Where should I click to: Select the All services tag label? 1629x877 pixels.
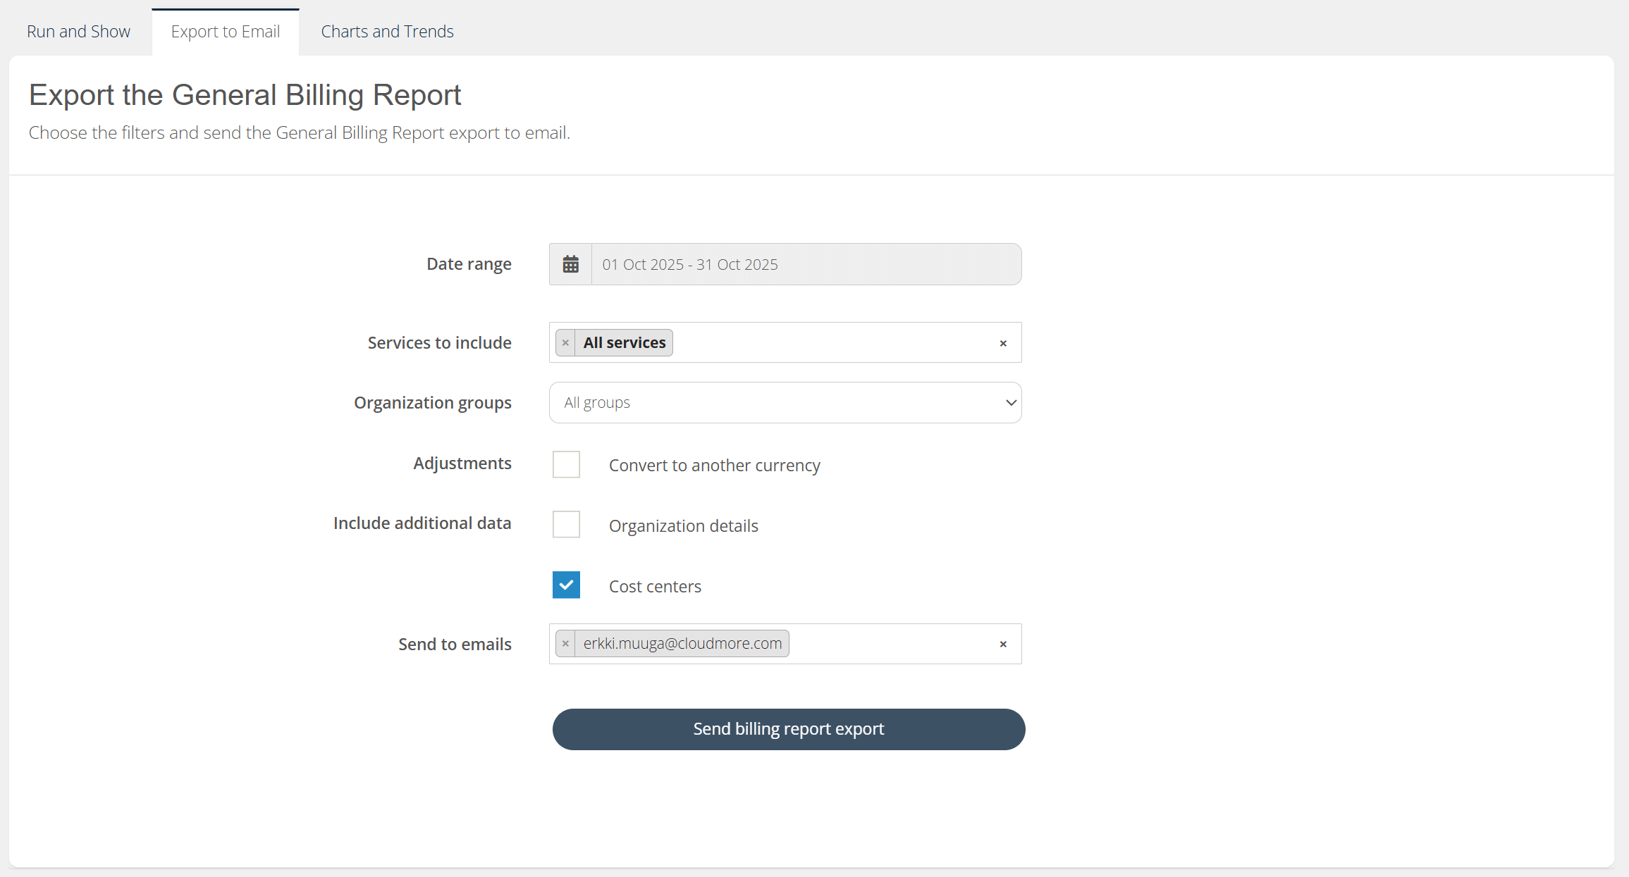624,342
